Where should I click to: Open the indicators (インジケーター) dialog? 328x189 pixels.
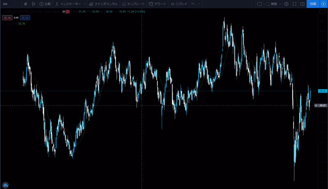pos(68,4)
